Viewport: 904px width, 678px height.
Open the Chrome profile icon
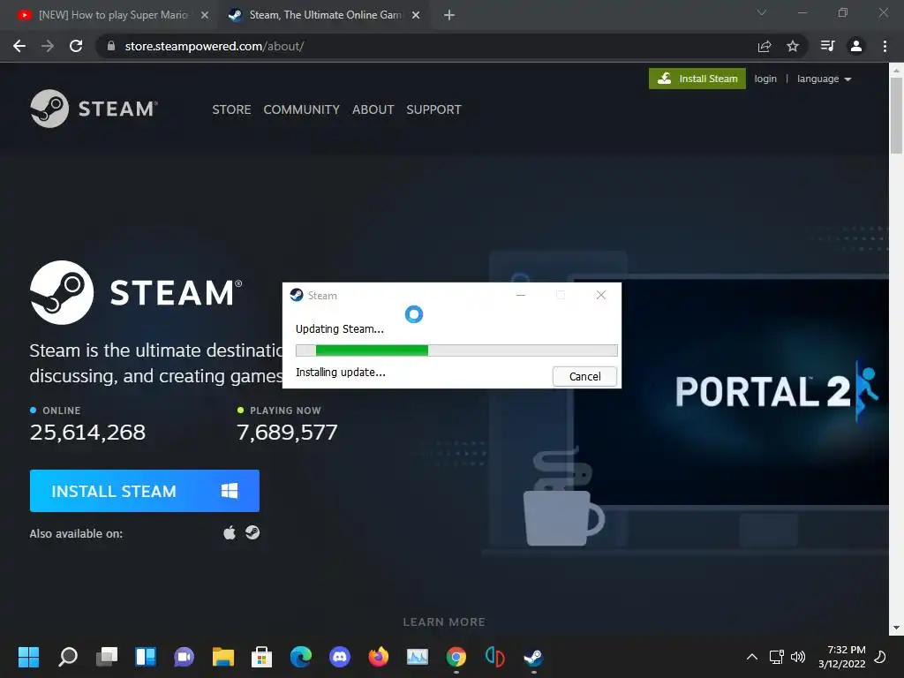856,46
